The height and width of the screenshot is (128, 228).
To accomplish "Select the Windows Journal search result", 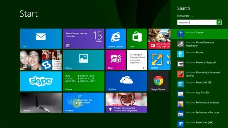I will pyautogui.click(x=199, y=34).
